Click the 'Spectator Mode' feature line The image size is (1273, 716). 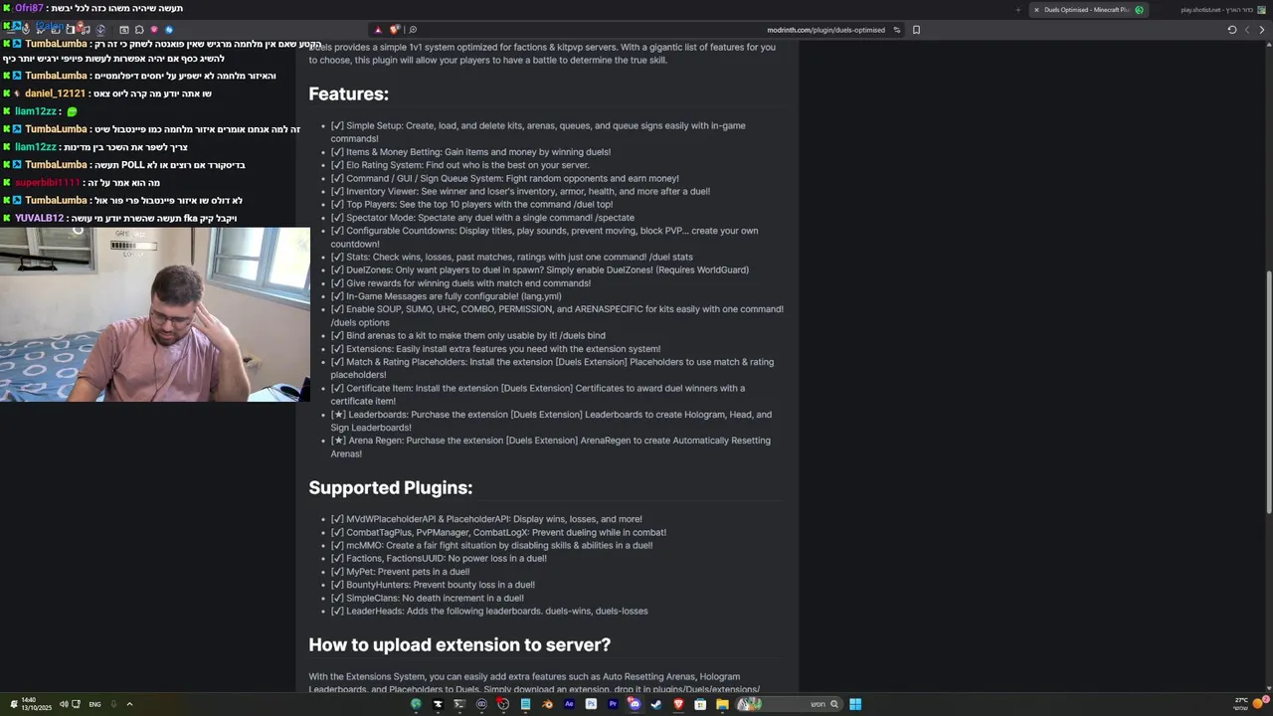[482, 218]
